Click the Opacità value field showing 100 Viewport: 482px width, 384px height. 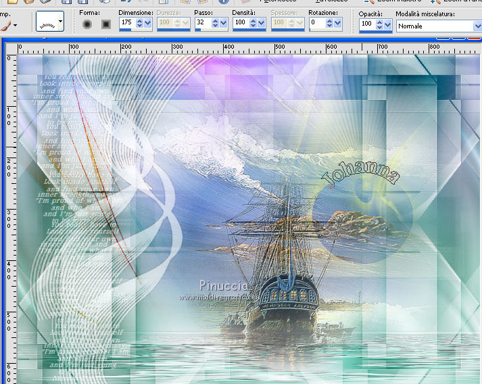[368, 24]
